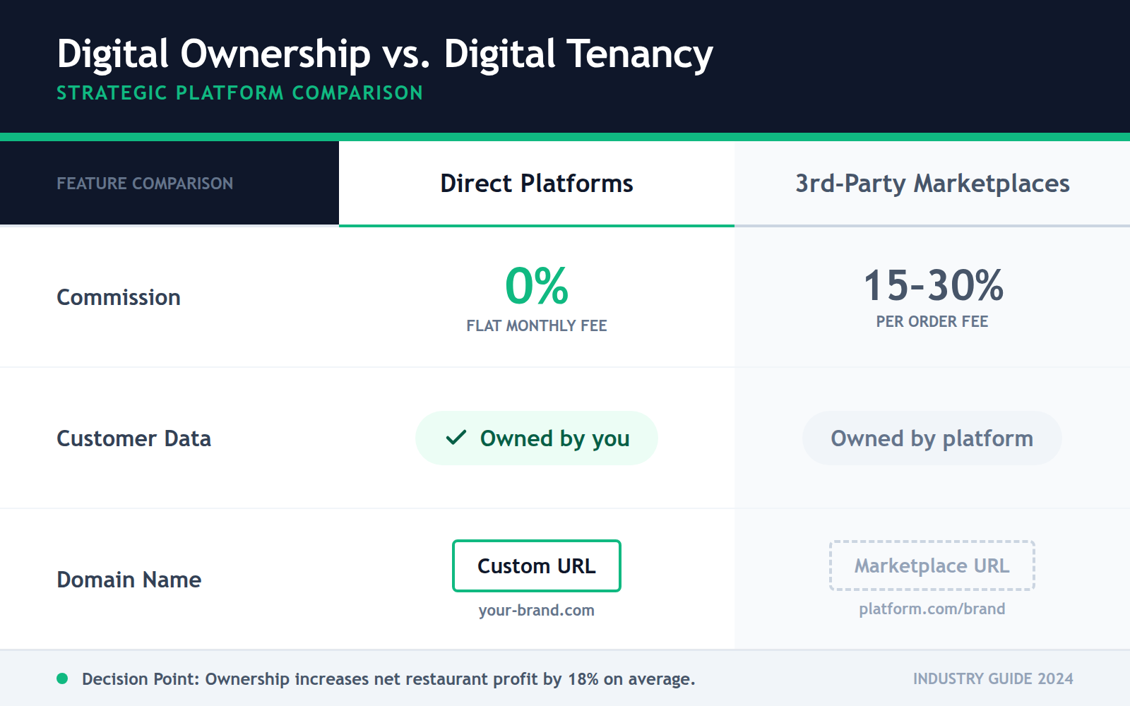Click the 15-30% per order fee value

pyautogui.click(x=932, y=285)
